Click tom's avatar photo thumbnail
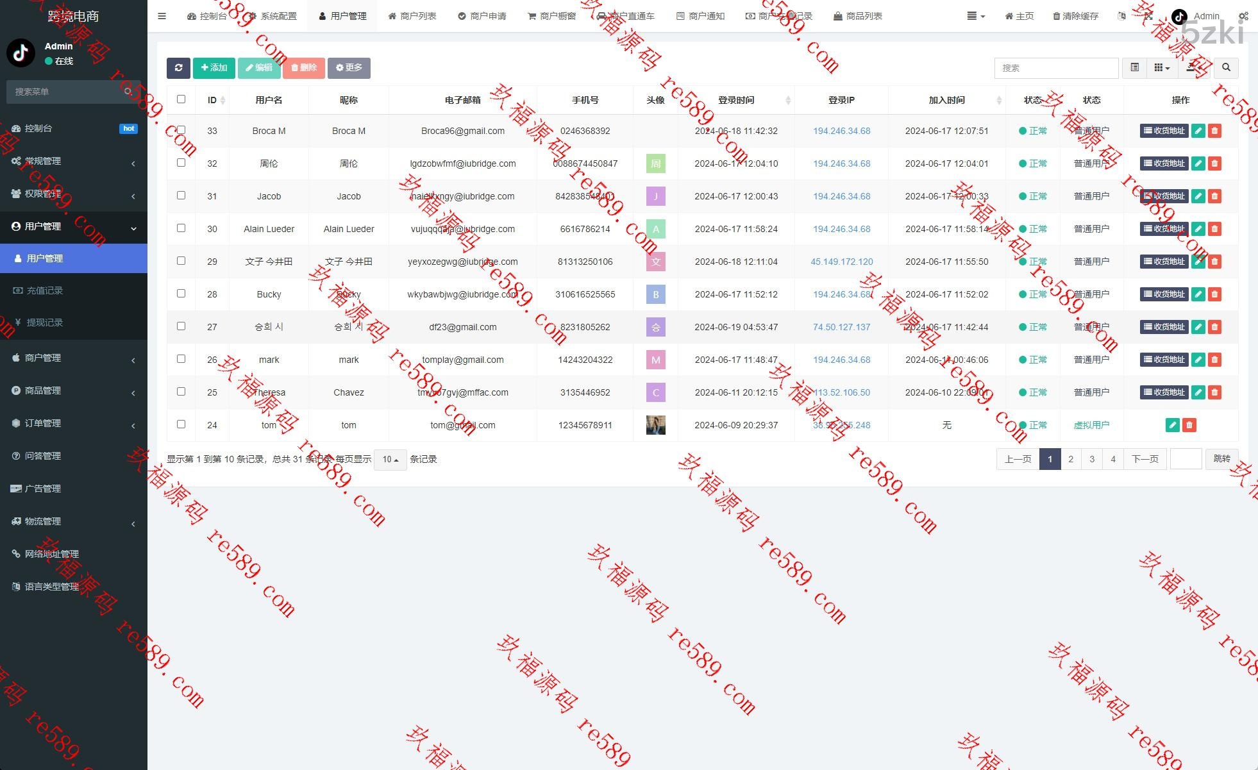Screen dimensions: 1258x770 click(x=655, y=425)
